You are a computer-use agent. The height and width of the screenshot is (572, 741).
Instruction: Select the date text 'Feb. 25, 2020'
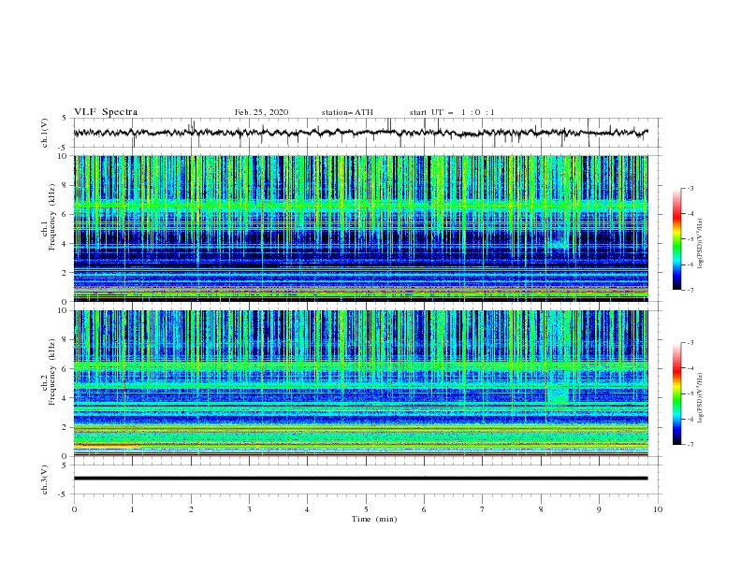(261, 112)
